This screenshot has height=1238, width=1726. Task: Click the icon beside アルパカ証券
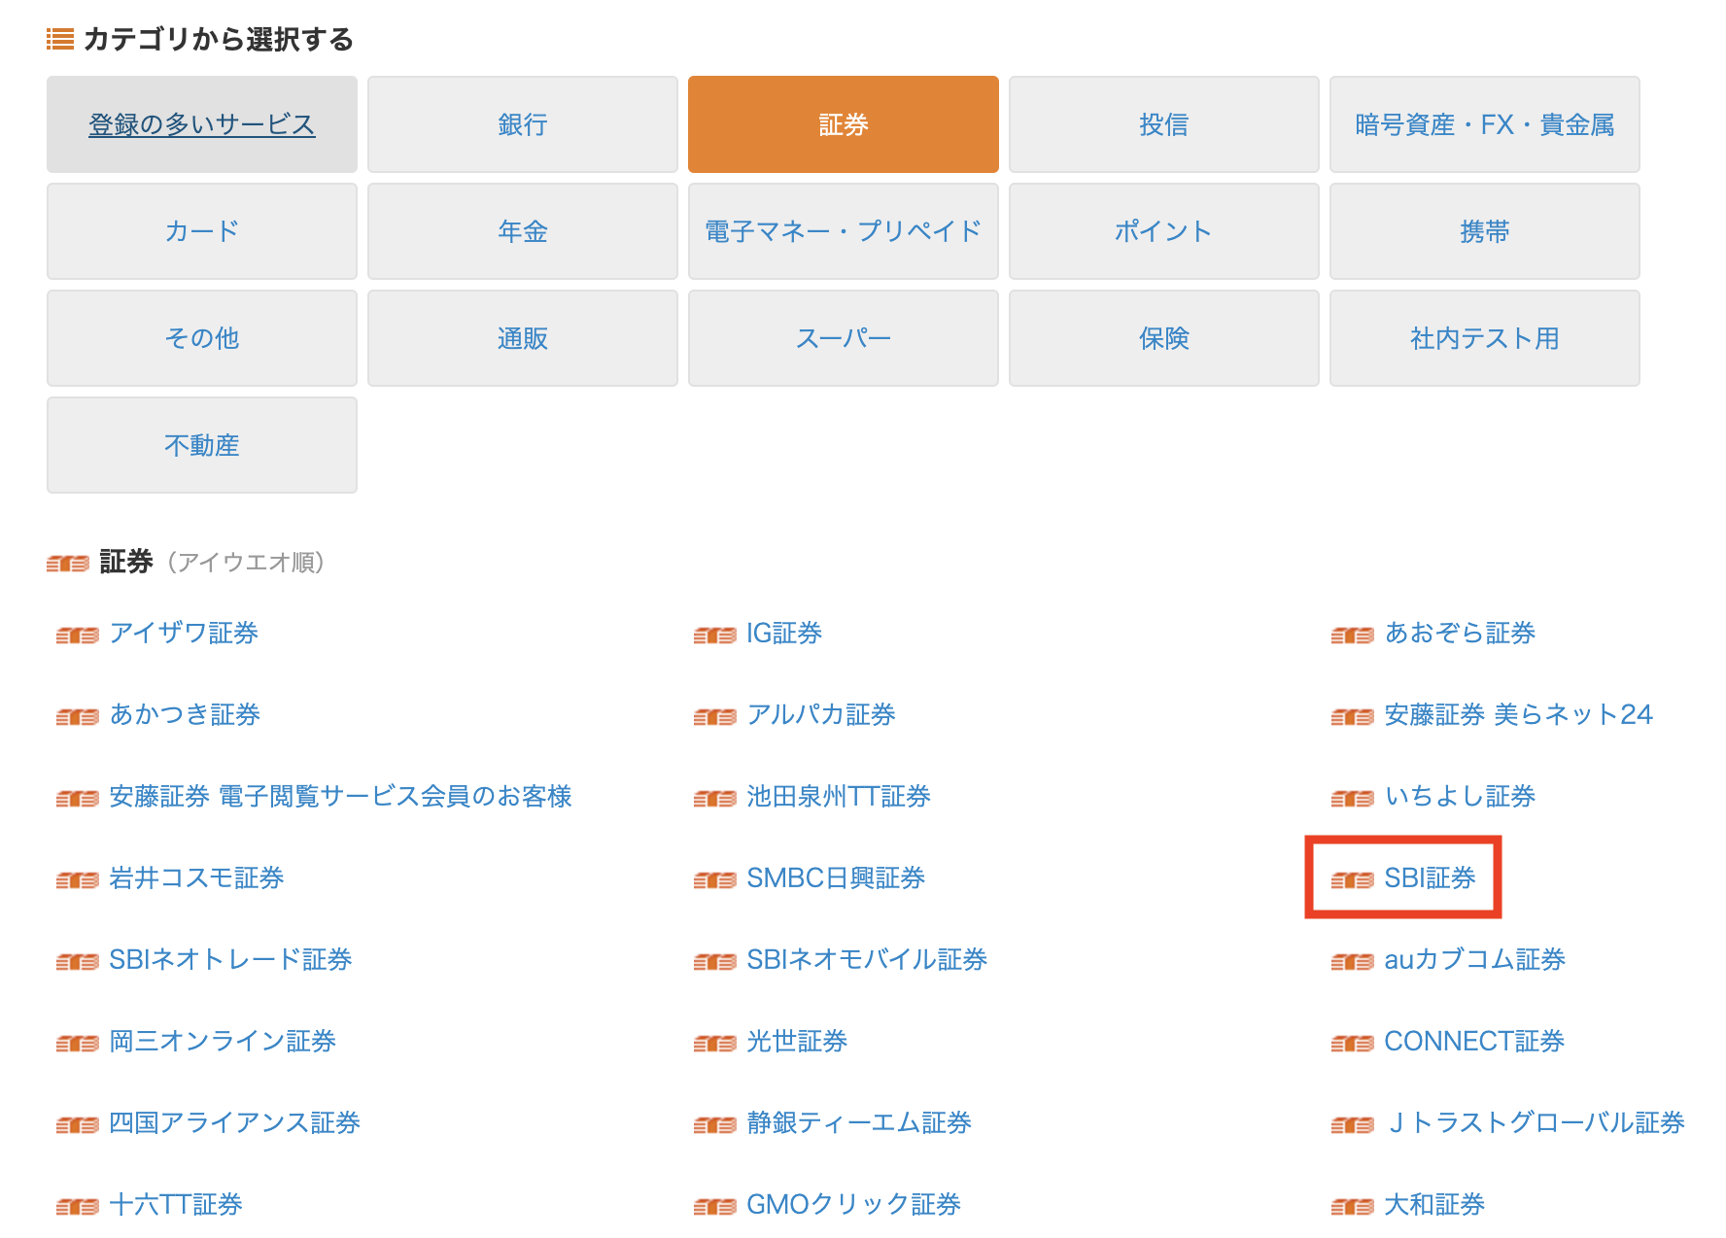pyautogui.click(x=715, y=717)
